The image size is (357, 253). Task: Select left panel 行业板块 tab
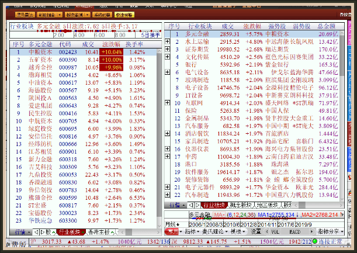pos(70,232)
